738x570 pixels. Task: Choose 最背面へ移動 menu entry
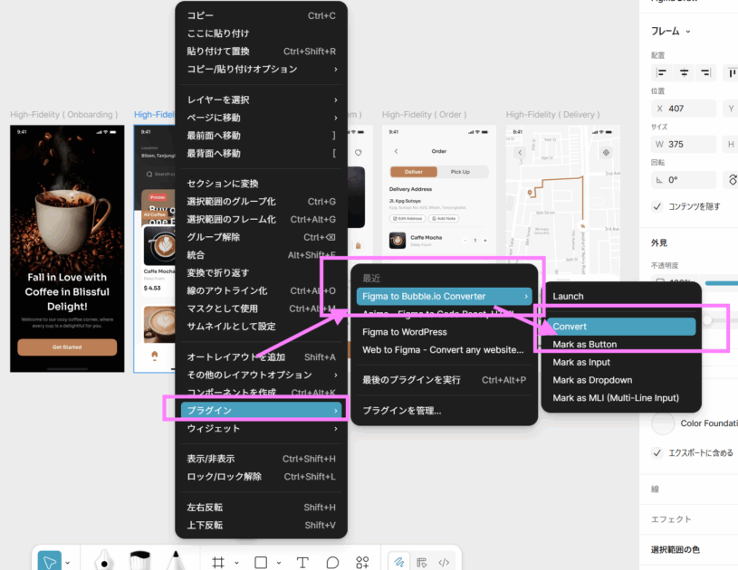[261, 153]
